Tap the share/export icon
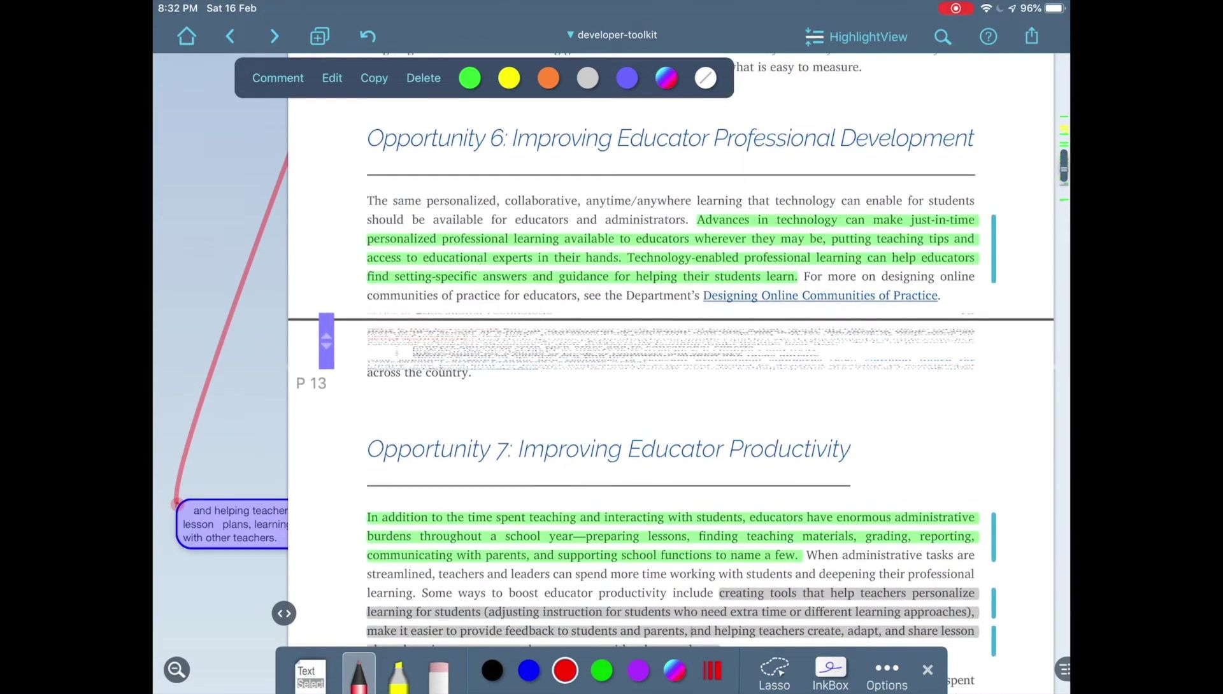 click(x=1032, y=36)
